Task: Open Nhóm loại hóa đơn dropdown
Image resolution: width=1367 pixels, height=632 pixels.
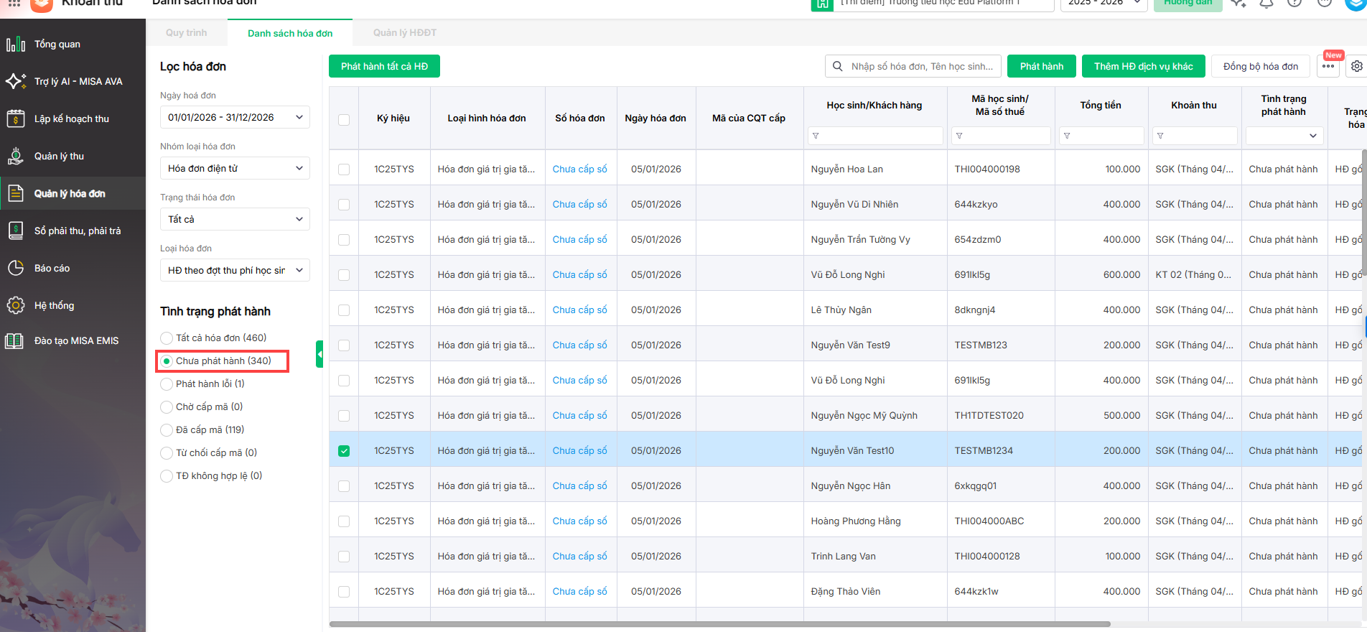Action: tap(234, 169)
